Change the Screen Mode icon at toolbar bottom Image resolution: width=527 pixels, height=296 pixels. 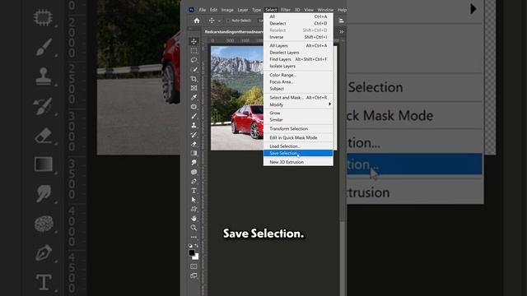(194, 276)
